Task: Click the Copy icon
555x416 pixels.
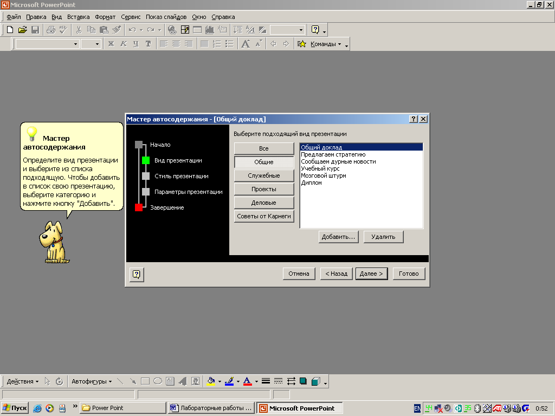Action: click(x=91, y=30)
